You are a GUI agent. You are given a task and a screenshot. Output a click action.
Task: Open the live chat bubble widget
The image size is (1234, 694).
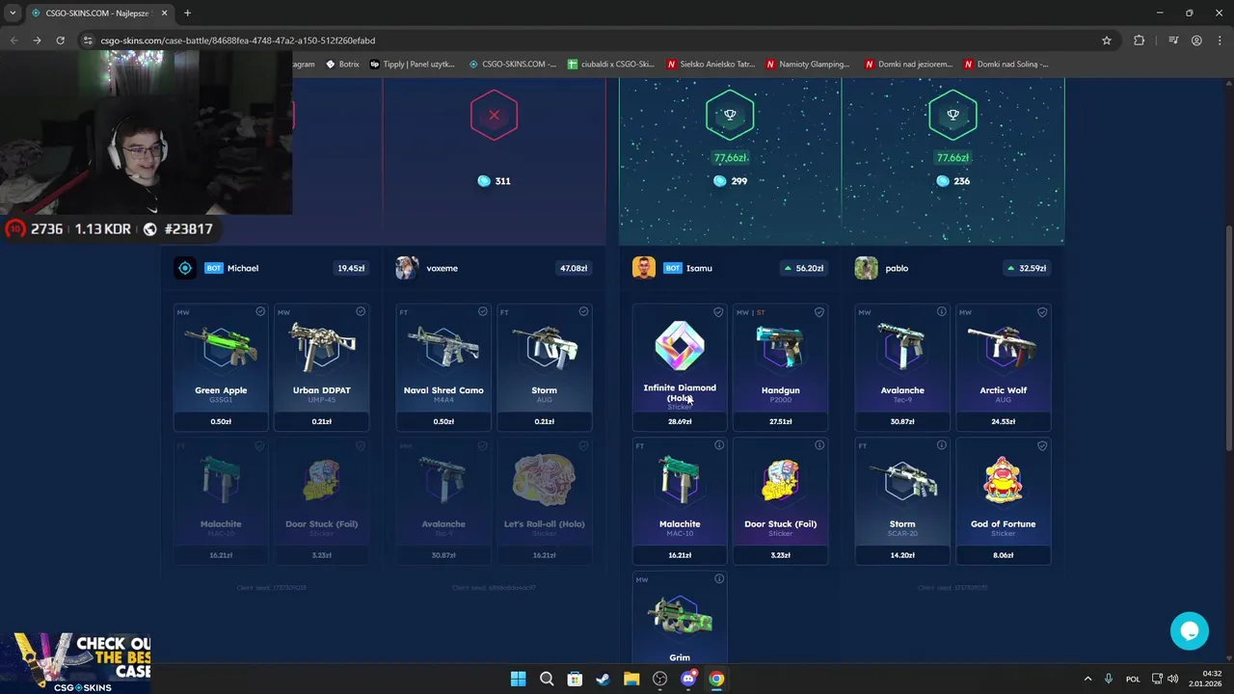[1190, 631]
